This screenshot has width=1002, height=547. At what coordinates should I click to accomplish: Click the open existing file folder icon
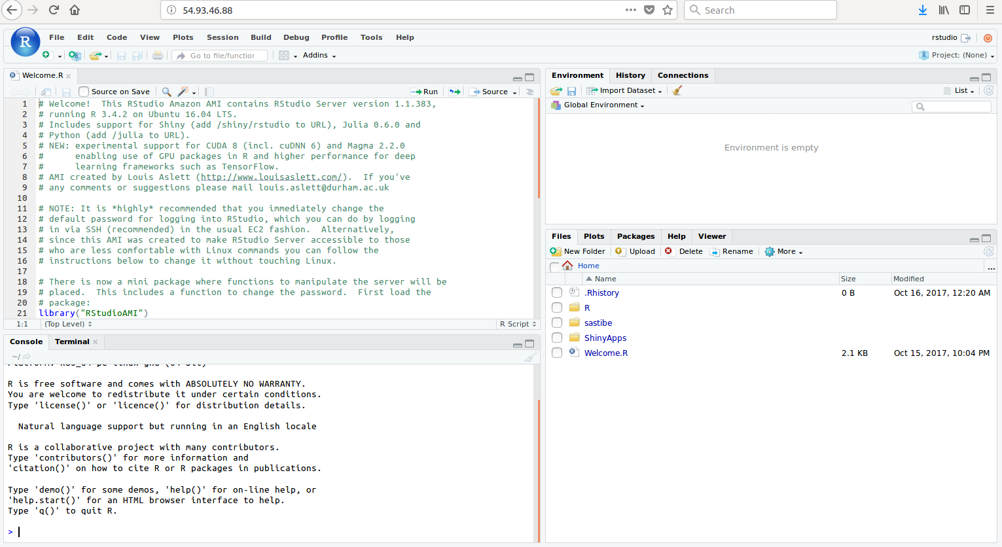tap(95, 56)
